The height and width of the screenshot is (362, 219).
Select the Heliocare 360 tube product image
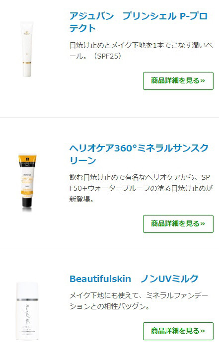click(27, 182)
